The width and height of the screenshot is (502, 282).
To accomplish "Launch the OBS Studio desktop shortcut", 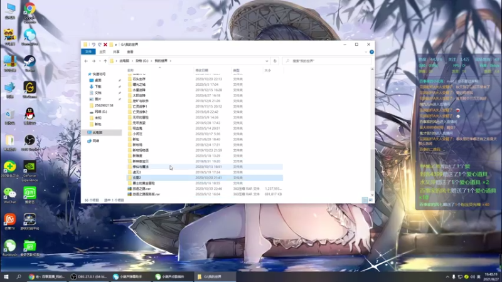I will (29, 143).
